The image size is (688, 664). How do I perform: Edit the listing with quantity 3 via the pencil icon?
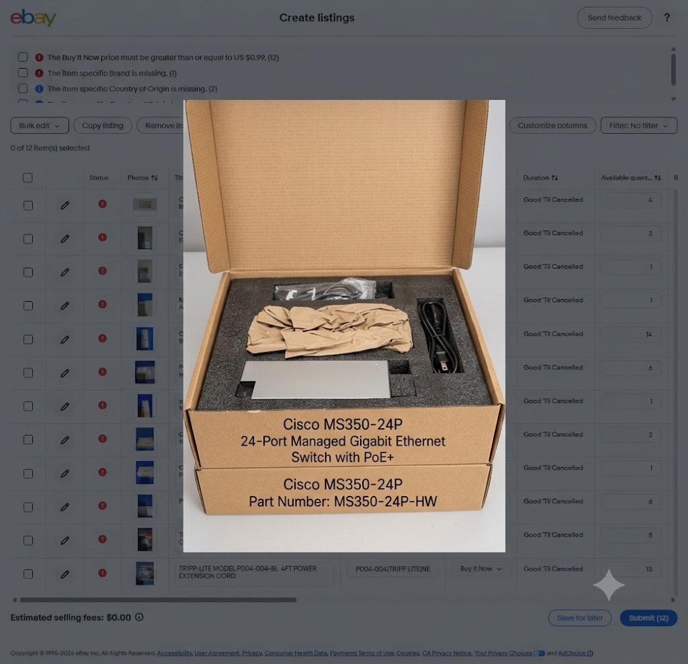pos(64,239)
